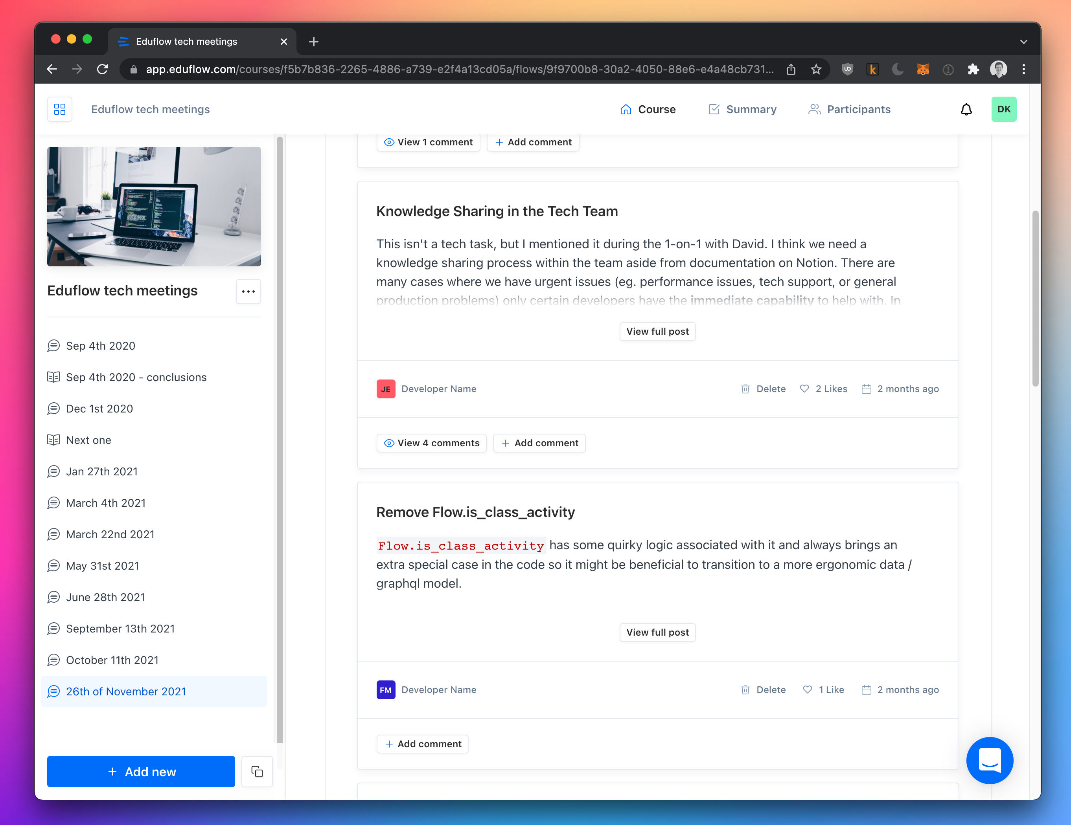
Task: Switch to the Summary tab
Action: (x=742, y=109)
